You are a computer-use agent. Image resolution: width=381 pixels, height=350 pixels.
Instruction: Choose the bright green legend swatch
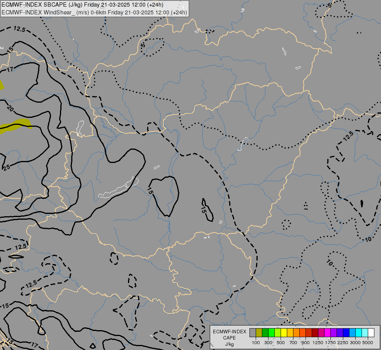point(271,332)
